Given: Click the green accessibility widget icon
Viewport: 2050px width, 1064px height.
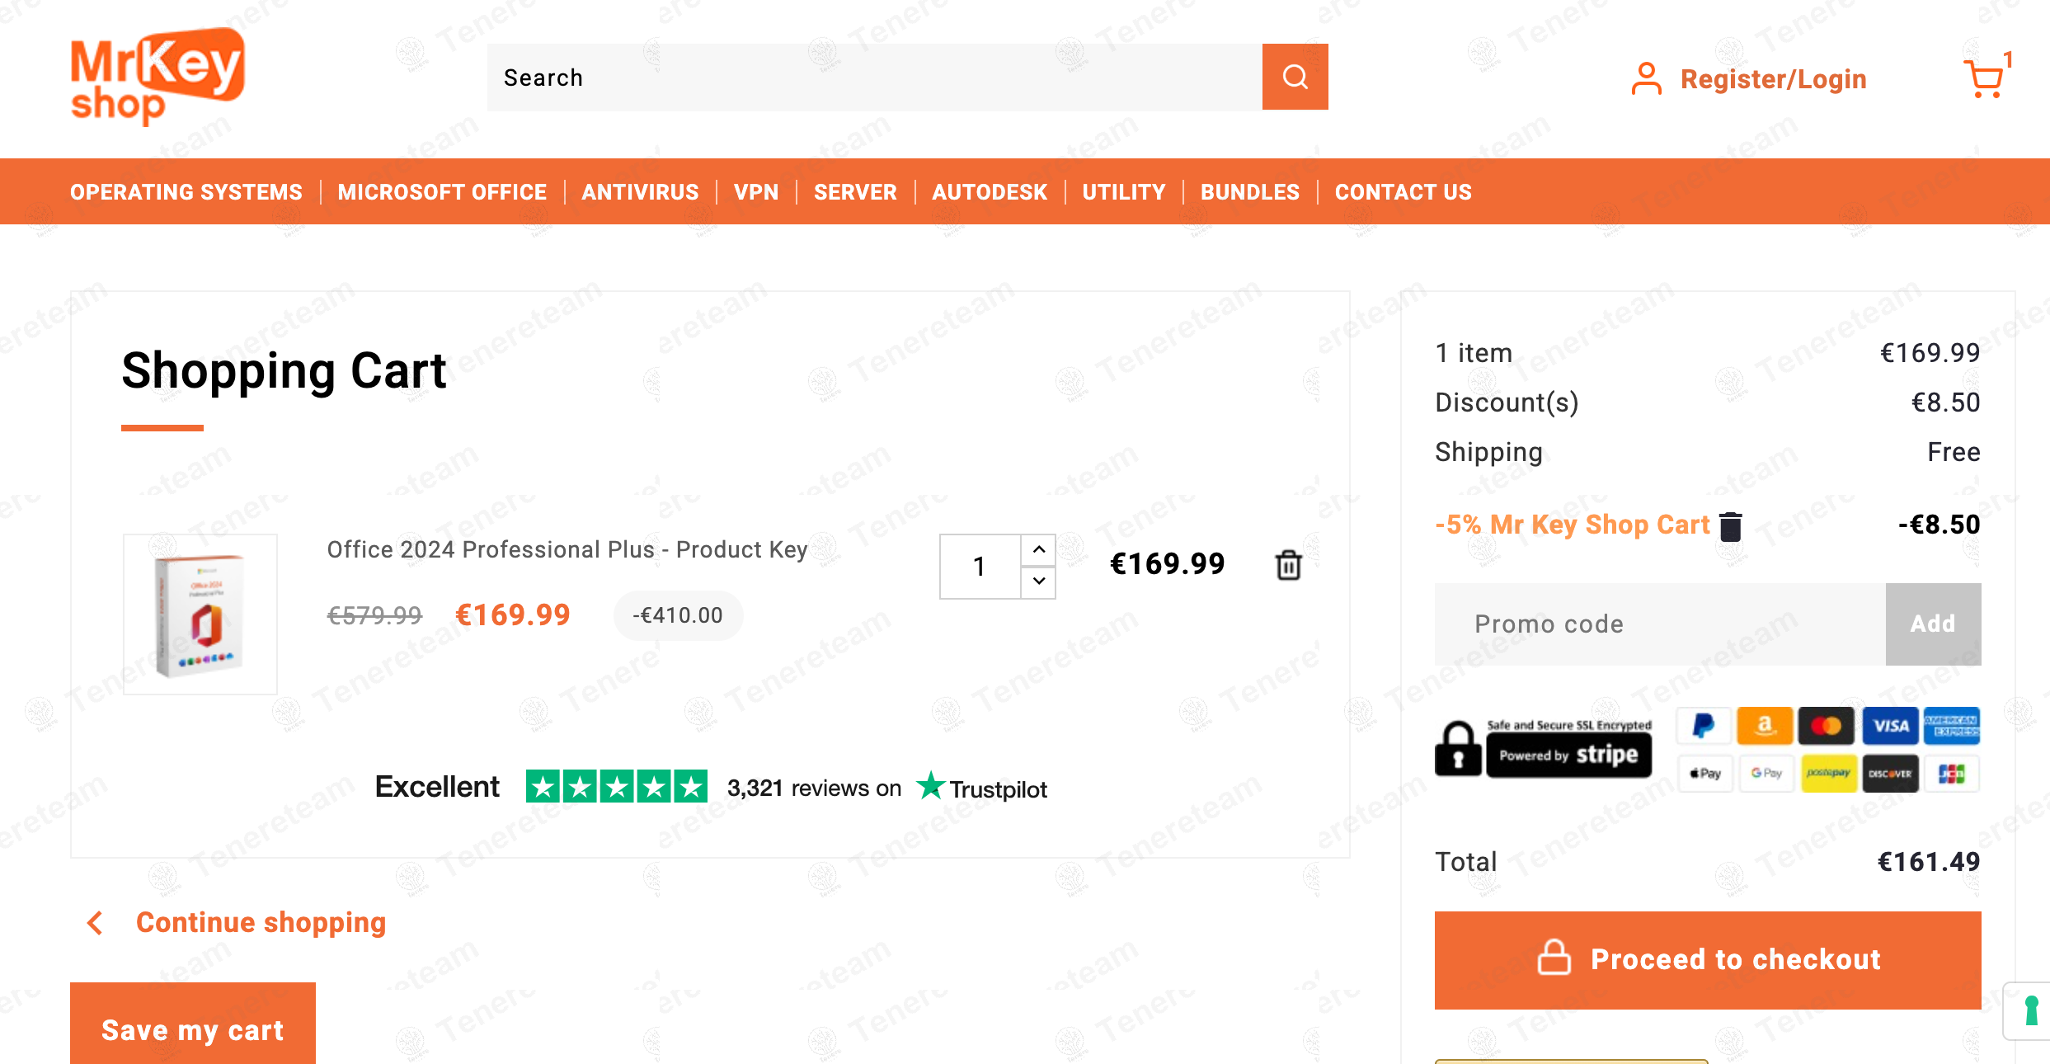Looking at the screenshot, I should click(2031, 1010).
